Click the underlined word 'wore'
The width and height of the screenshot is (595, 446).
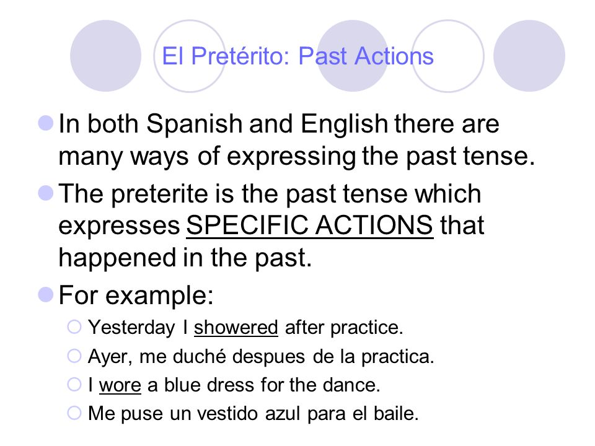click(x=120, y=385)
